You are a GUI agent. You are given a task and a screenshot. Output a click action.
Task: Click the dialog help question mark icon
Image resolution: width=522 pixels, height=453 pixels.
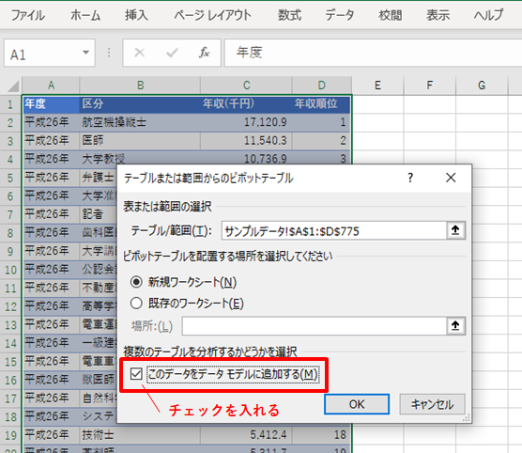(x=410, y=178)
